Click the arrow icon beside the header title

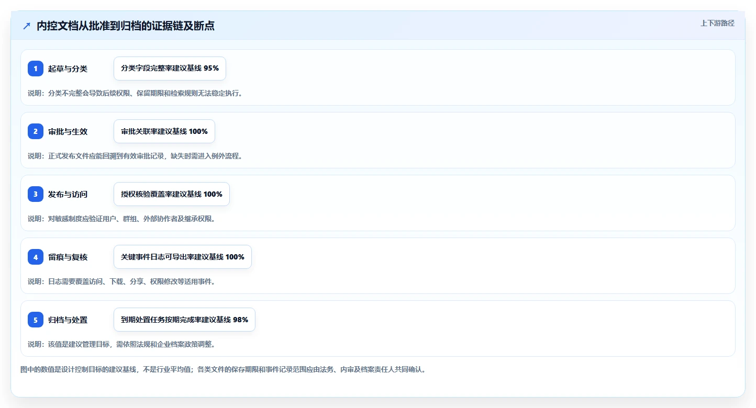click(x=27, y=26)
